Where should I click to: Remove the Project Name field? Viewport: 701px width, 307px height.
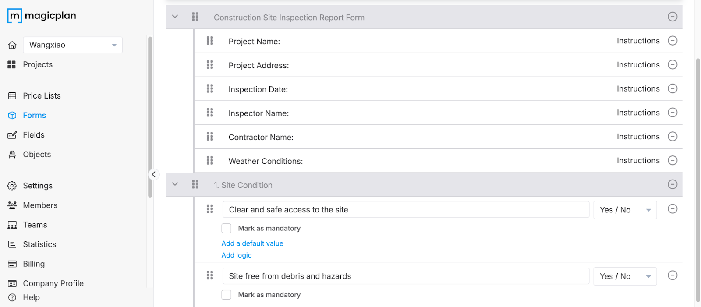click(673, 41)
